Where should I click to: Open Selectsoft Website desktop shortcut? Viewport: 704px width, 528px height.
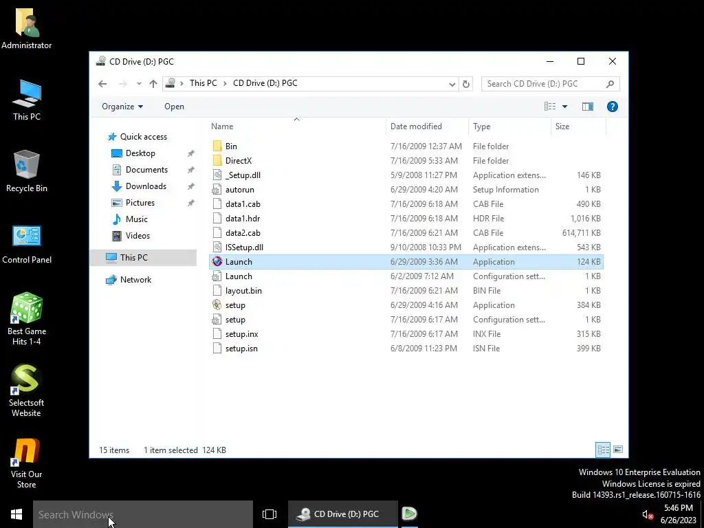tap(27, 390)
